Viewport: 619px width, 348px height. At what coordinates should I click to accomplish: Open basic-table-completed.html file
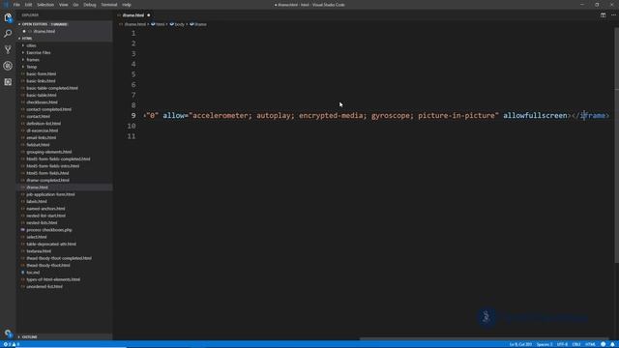tap(52, 88)
